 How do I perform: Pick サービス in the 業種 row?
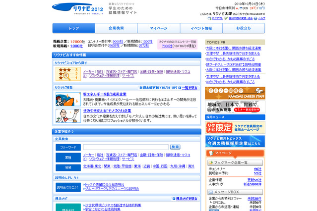[x=128, y=159]
